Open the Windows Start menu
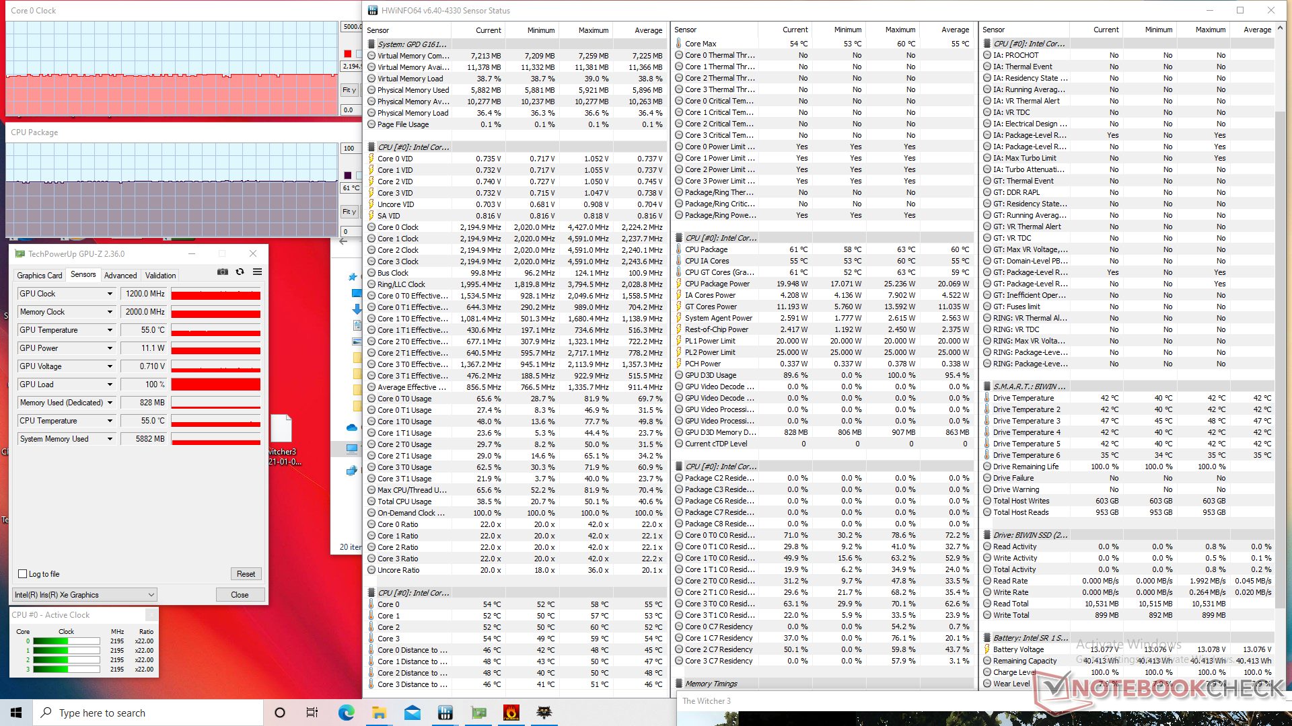1292x726 pixels. pos(16,713)
